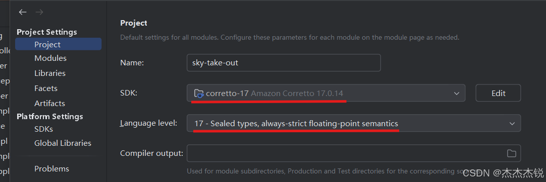Click the Edit button next to SDK
546x182 pixels.
498,93
